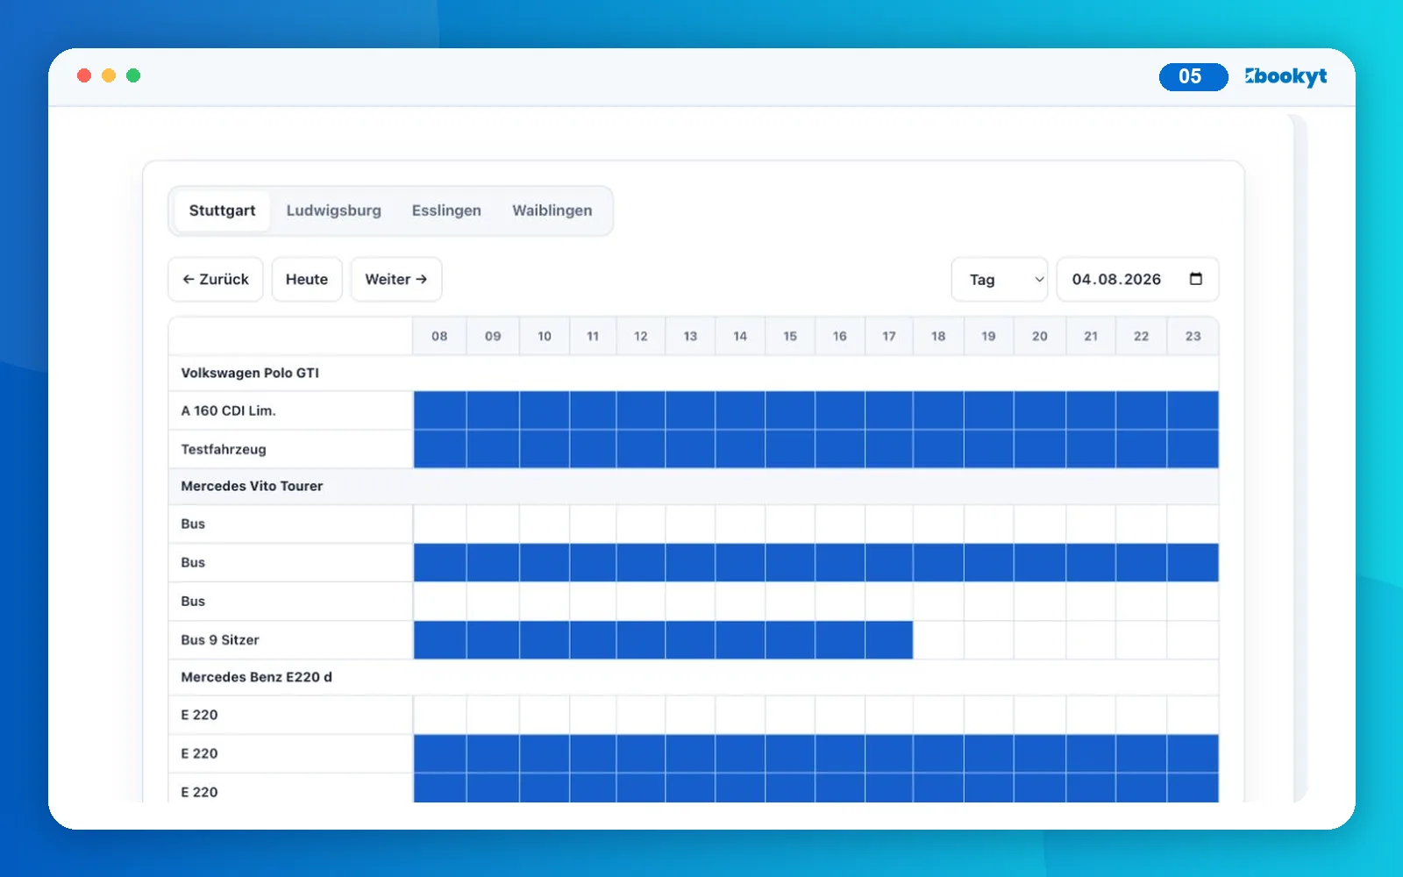The height and width of the screenshot is (877, 1403).
Task: Click the yellow minimize window dot
Action: pos(109,75)
